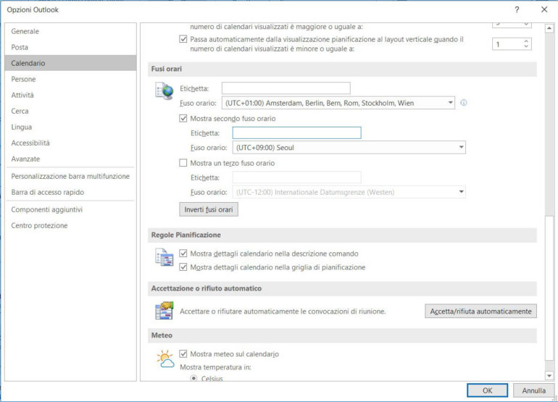Click the weather sun cloud icon
The width and height of the screenshot is (558, 402).
click(165, 359)
